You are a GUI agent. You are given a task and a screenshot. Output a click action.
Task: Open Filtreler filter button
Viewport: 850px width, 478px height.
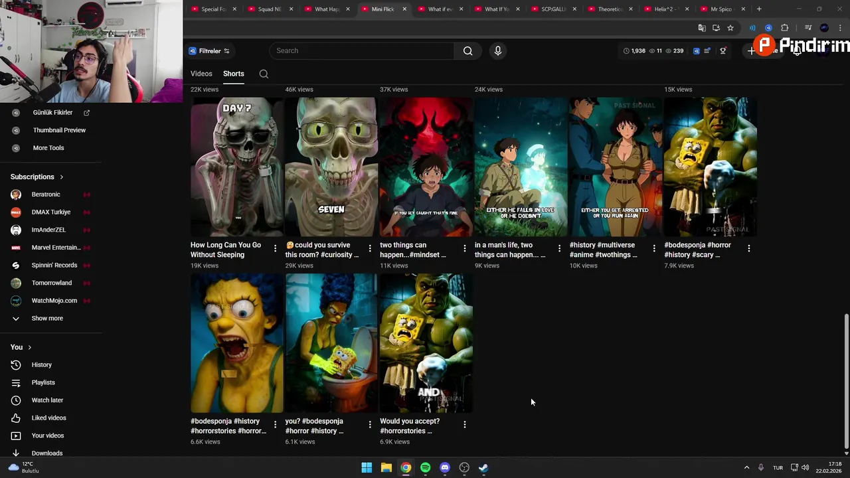(x=209, y=51)
